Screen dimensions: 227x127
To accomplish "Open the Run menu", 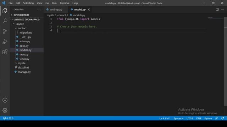I will click(x=54, y=3).
